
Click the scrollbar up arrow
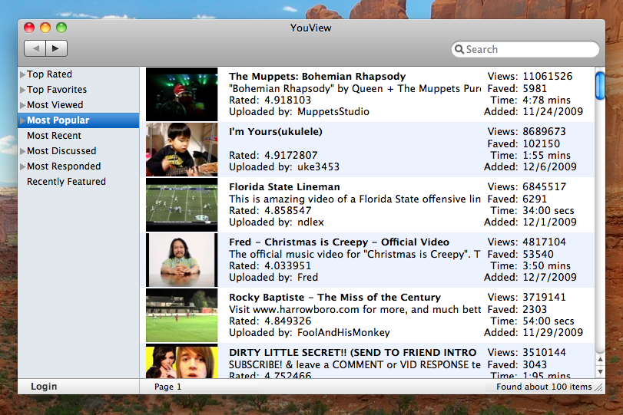(601, 360)
